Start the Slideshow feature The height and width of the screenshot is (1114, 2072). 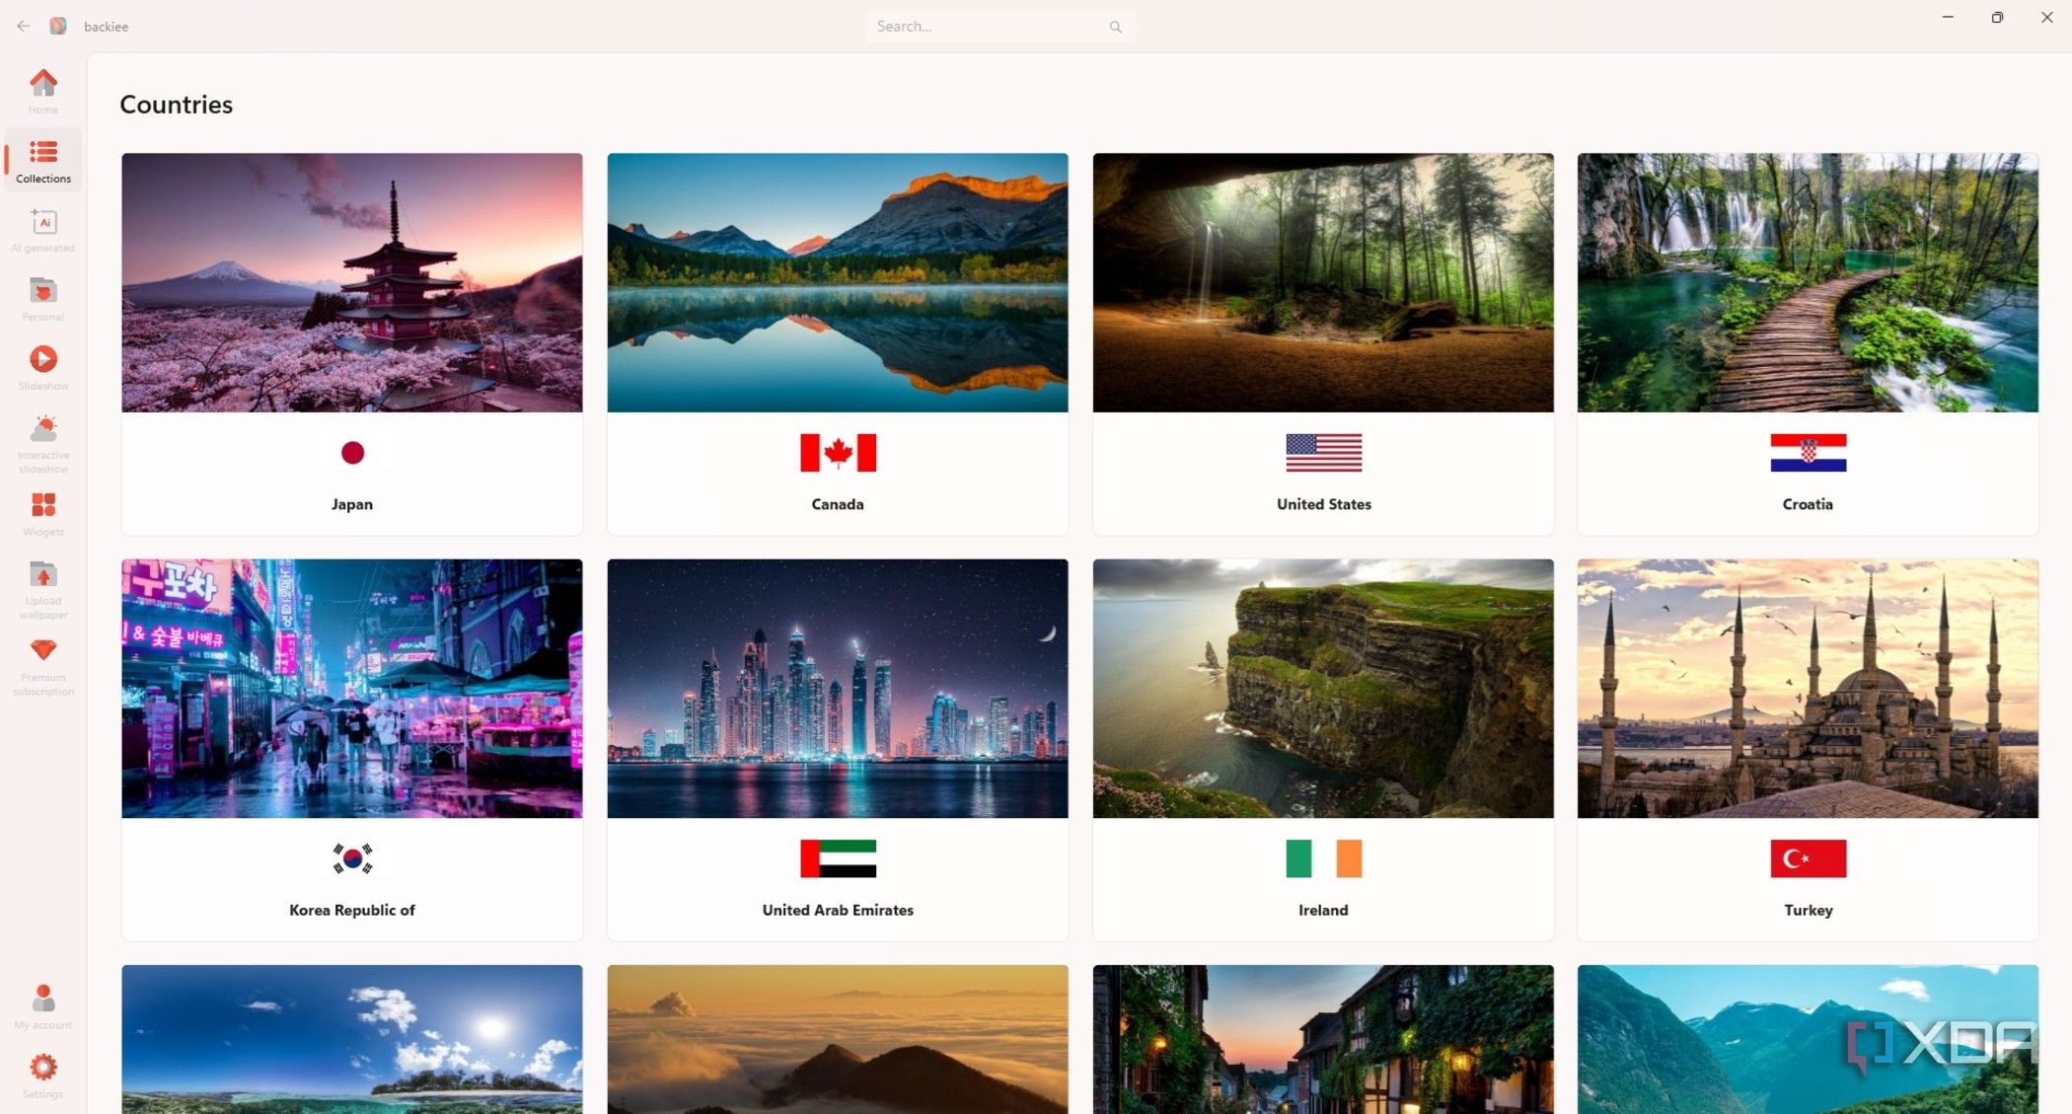tap(42, 367)
